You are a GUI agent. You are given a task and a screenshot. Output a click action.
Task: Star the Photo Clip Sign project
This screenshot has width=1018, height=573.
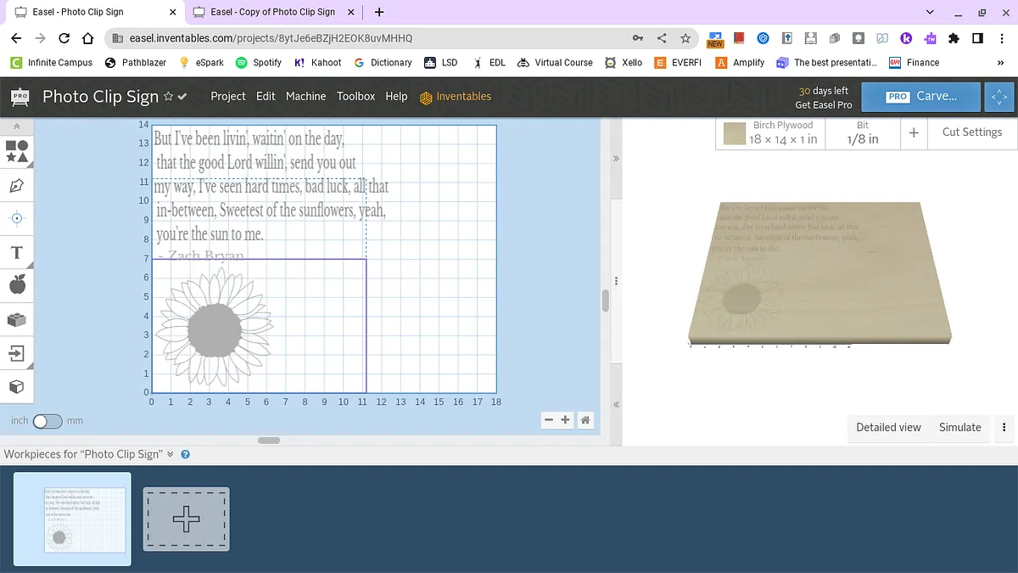click(x=168, y=96)
